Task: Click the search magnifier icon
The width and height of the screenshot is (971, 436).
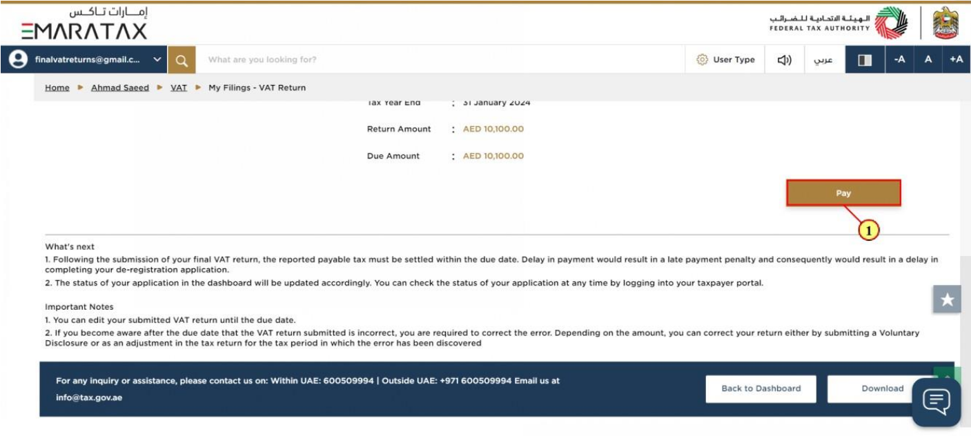Action: [x=182, y=60]
